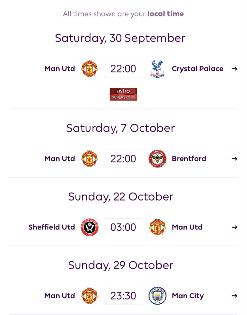Click Man Utd crest in Brentford fixture
This screenshot has width=247, height=315.
tap(89, 159)
